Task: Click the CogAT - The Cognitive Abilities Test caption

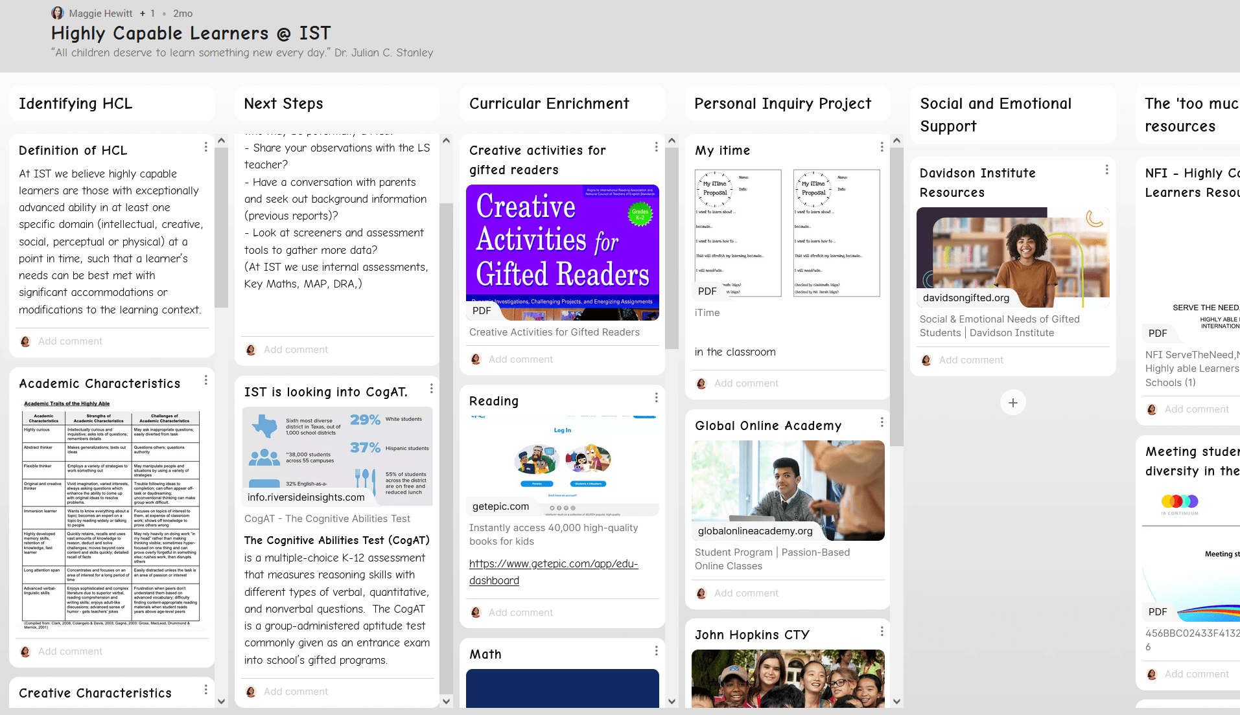Action: [327, 519]
